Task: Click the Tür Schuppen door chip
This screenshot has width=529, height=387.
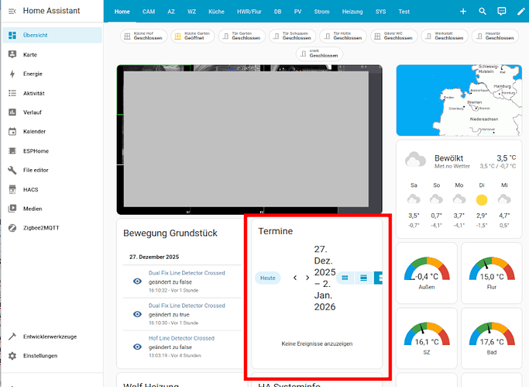Action: (293, 36)
